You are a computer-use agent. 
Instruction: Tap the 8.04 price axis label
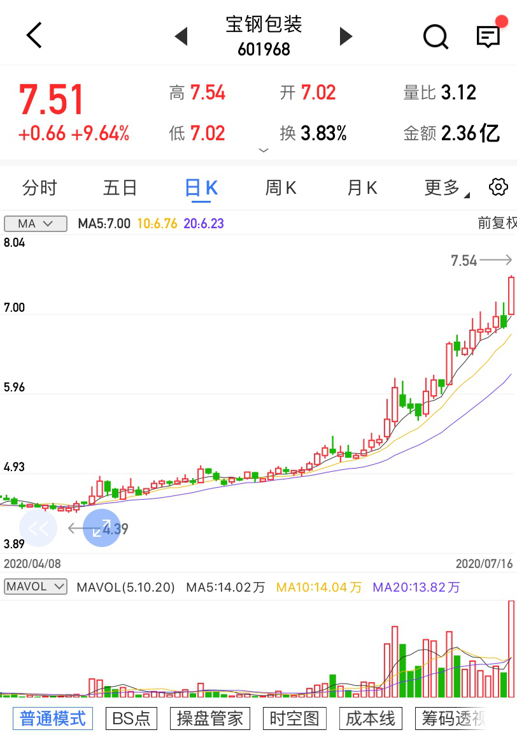click(14, 242)
